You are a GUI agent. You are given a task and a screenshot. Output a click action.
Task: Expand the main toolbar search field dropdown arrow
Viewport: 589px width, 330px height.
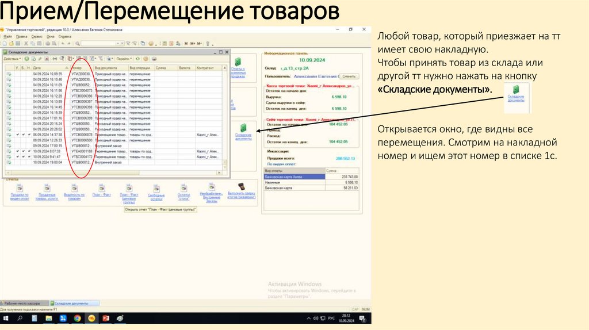[x=117, y=44]
